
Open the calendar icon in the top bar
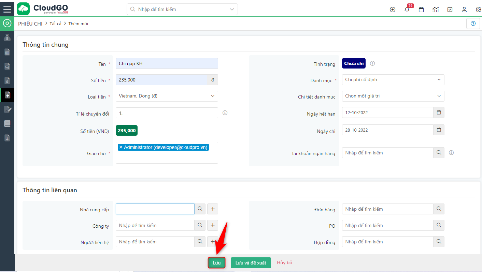coord(421,10)
